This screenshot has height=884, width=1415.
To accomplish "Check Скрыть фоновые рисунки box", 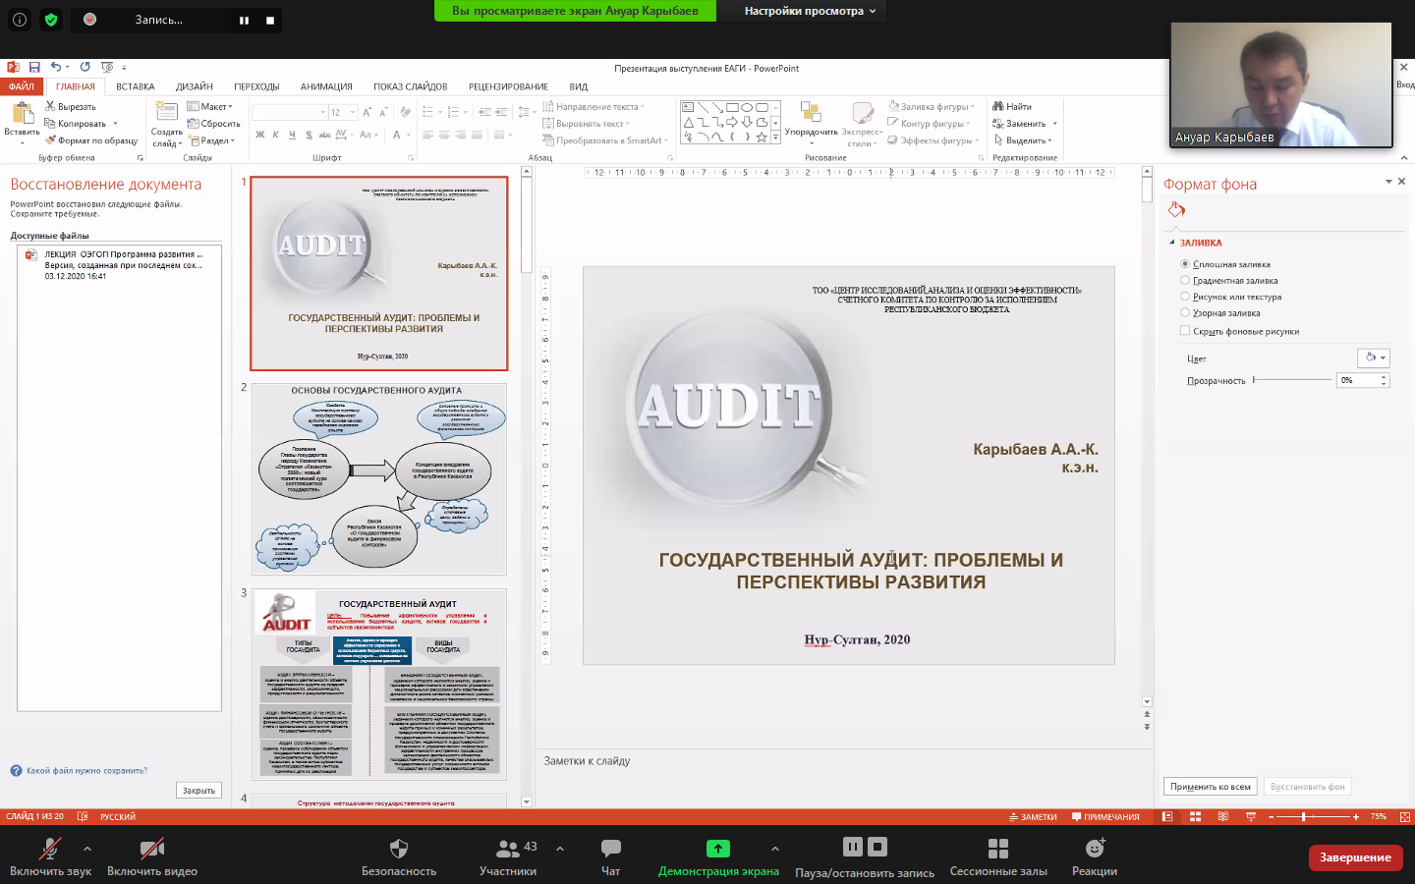I will (1185, 331).
